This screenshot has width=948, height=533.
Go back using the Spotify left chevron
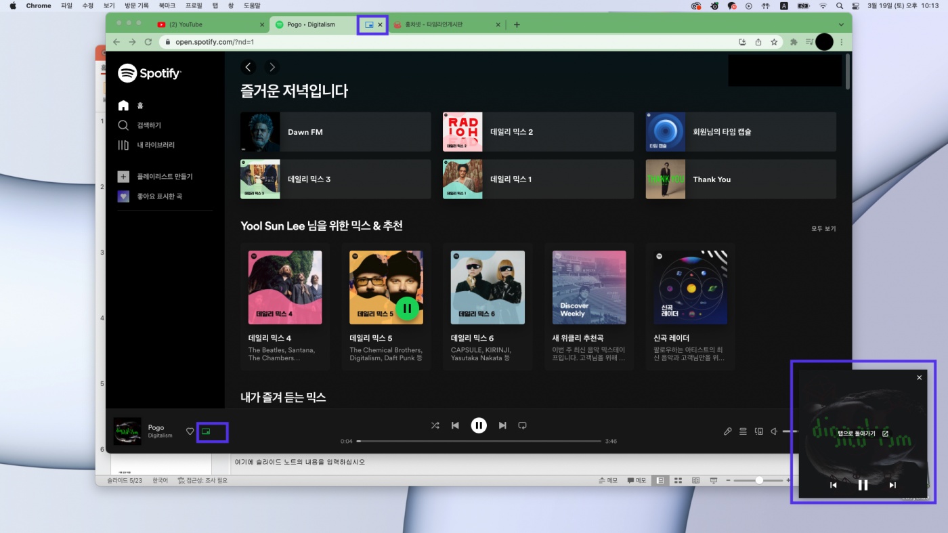(x=249, y=67)
